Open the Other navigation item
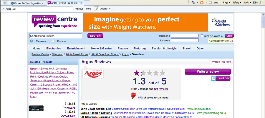Viewport: 265px width, 118px height. click(200, 48)
